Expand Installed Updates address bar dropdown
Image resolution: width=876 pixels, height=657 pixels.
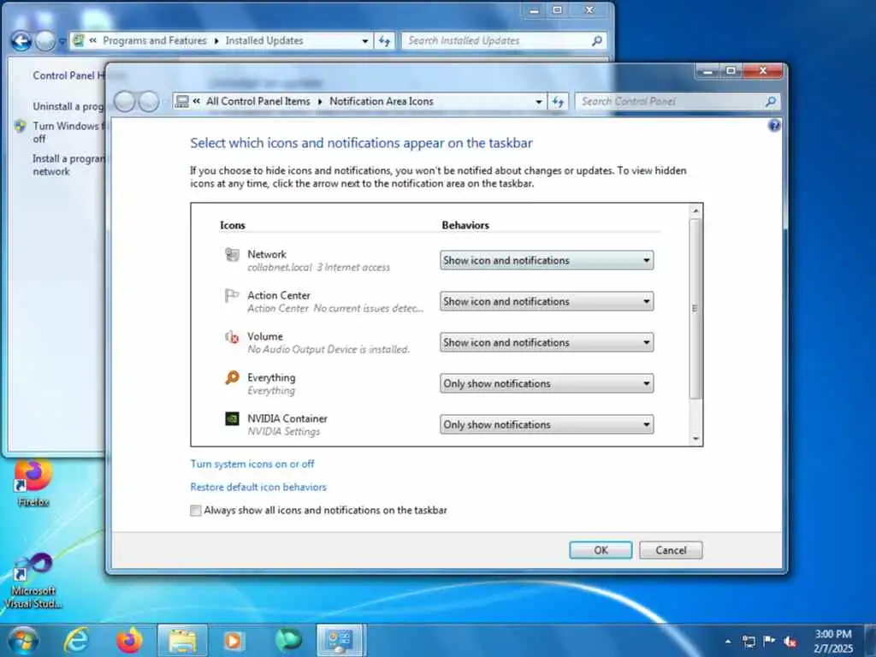364,41
